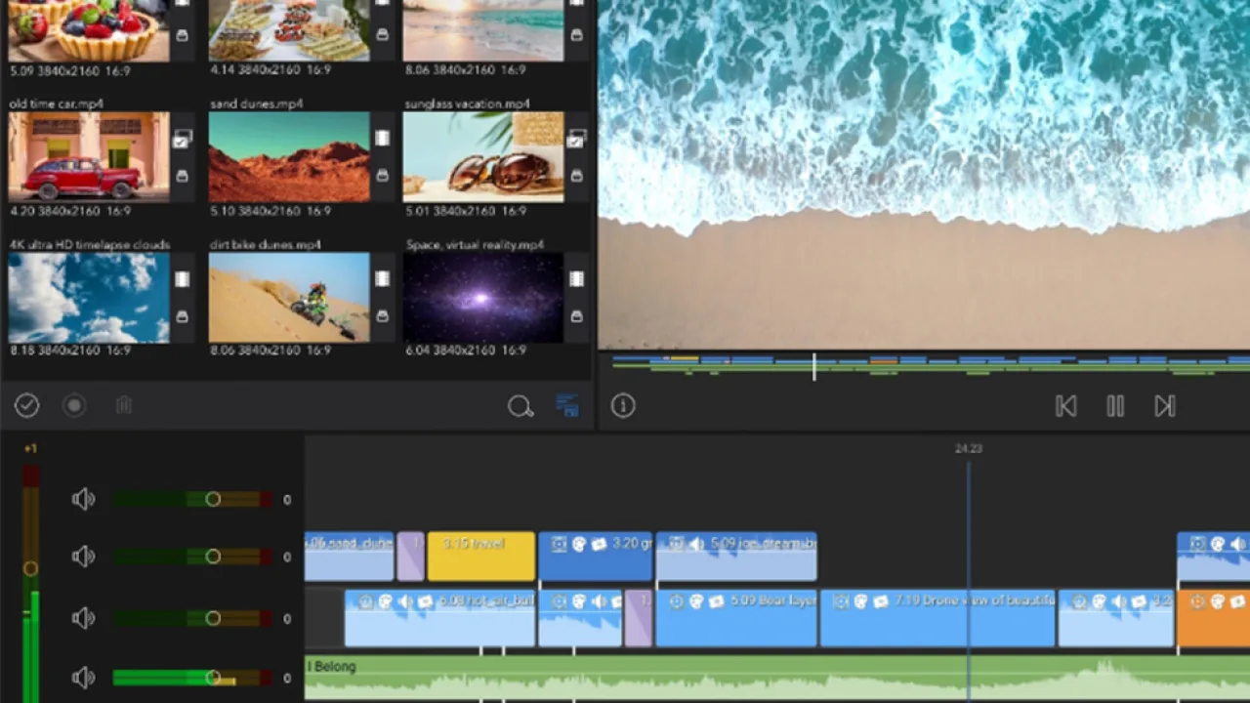The height and width of the screenshot is (703, 1250).
Task: Click the storage icon beside dirt bike dunes.mp4
Action: 382,316
